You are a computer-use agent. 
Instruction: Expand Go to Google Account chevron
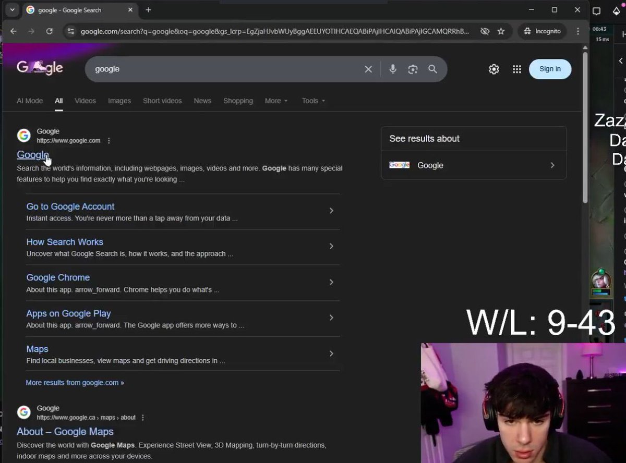pyautogui.click(x=331, y=211)
